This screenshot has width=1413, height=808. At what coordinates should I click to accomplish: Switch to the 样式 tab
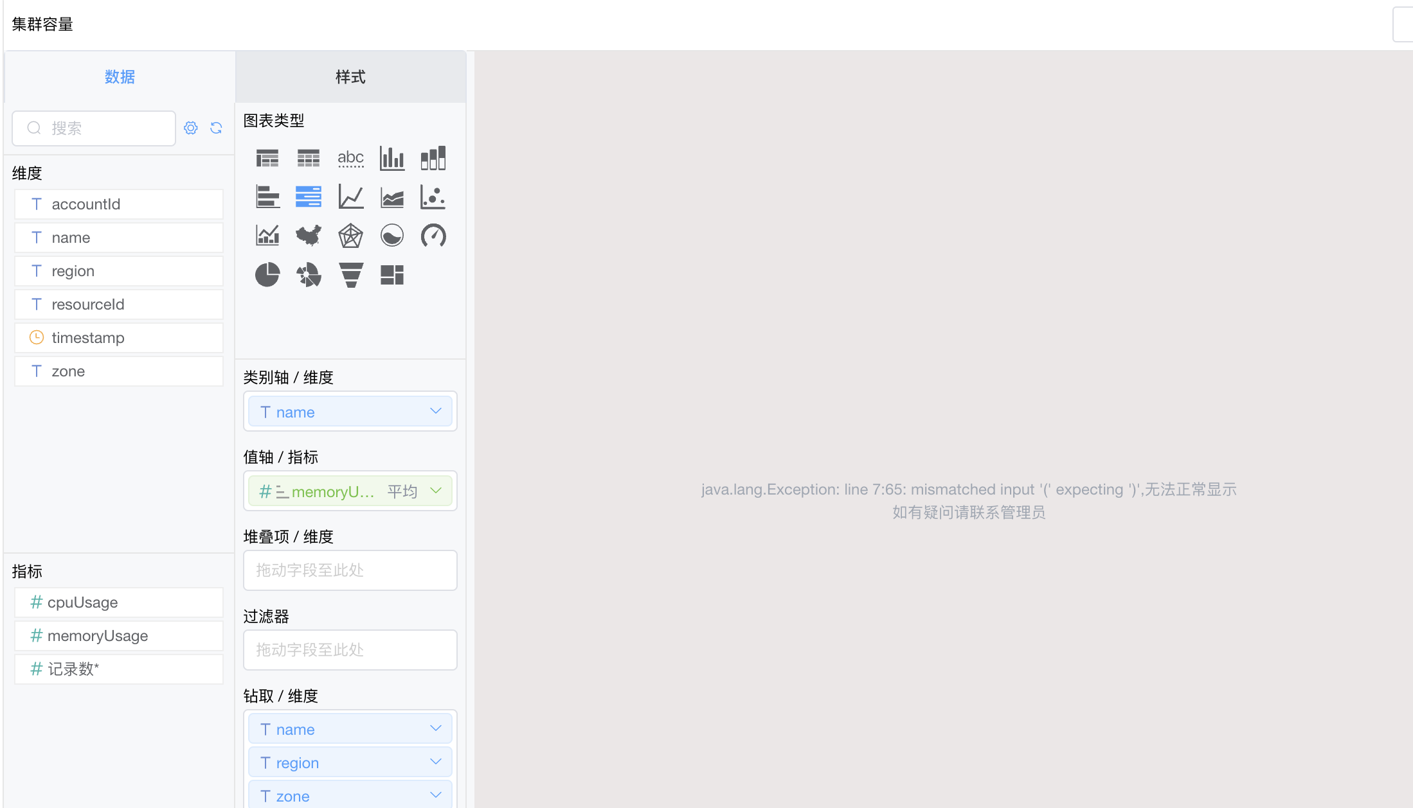coord(350,77)
